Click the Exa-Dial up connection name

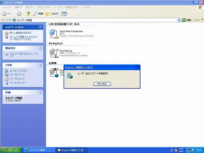pyautogui.click(x=66, y=51)
